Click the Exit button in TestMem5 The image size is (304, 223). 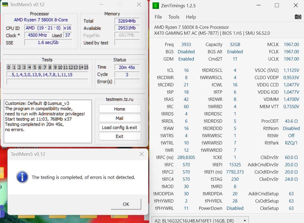tap(120, 136)
